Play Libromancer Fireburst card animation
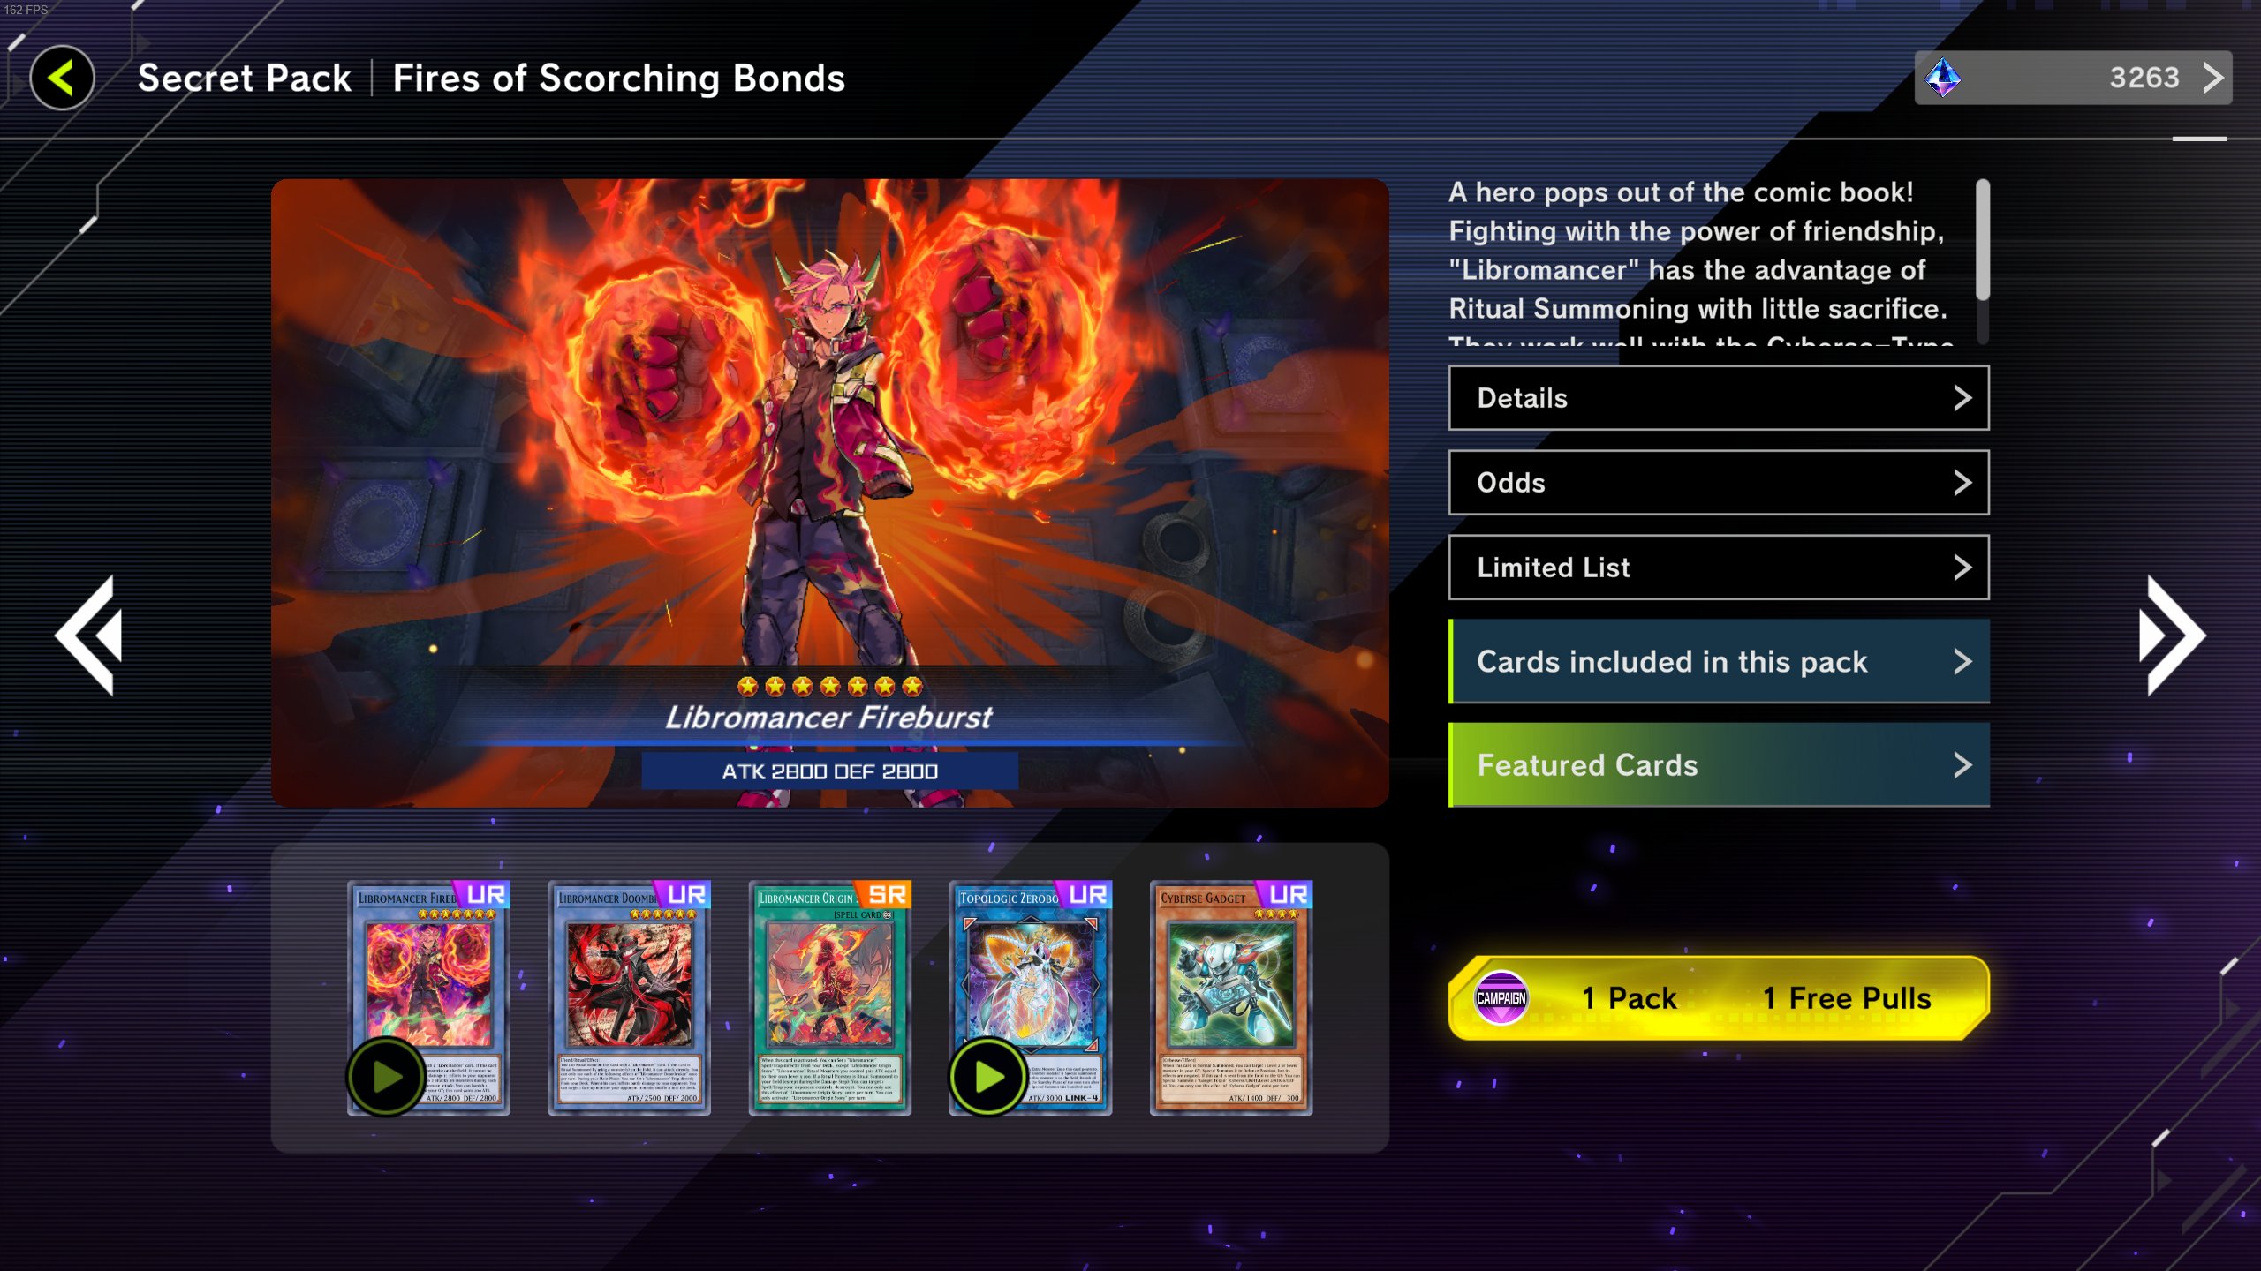 point(386,1076)
